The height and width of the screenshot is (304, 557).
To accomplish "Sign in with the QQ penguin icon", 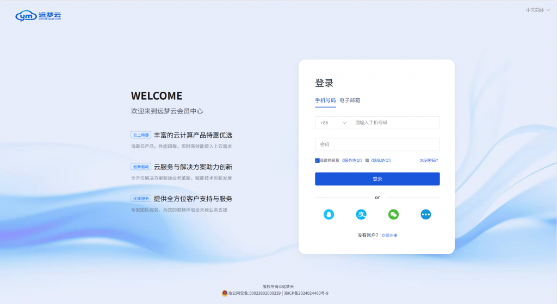I will (x=329, y=214).
